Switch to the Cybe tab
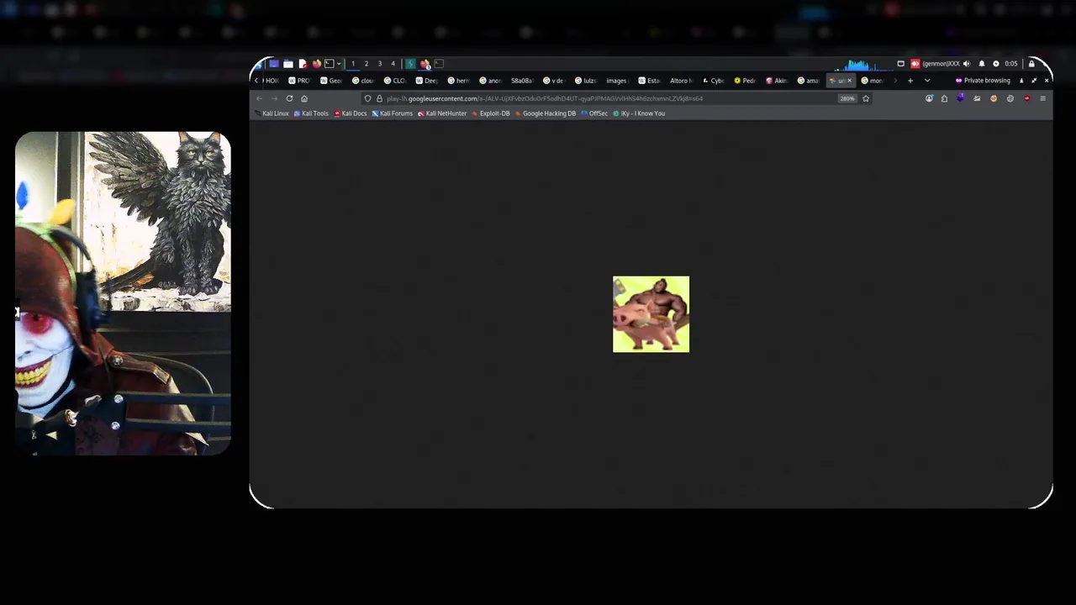1076x605 pixels. coord(714,81)
